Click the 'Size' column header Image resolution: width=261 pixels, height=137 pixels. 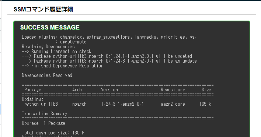tap(206, 90)
